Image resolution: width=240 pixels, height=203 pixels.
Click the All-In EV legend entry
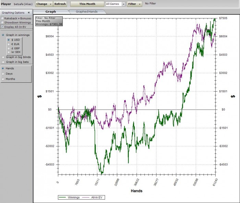[92, 197]
